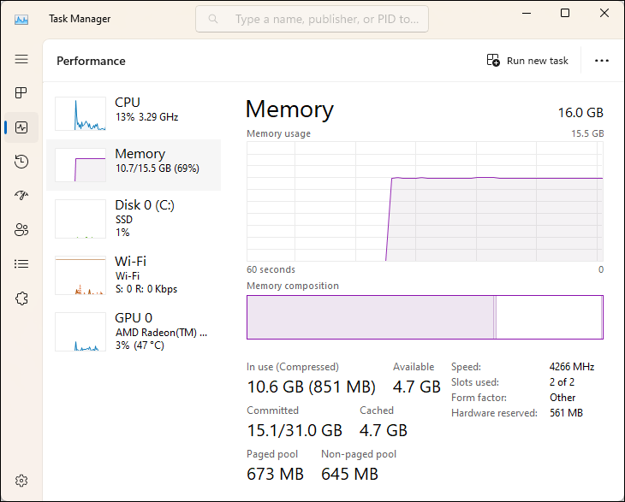Click the Paged pool value 673 MB
The height and width of the screenshot is (502, 625).
point(275,474)
